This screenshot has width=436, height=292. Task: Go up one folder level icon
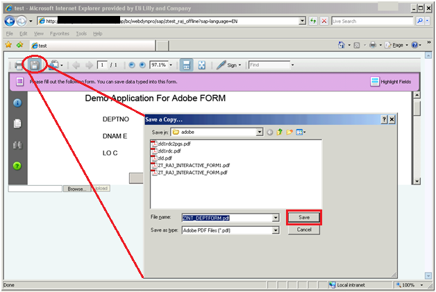(280, 132)
